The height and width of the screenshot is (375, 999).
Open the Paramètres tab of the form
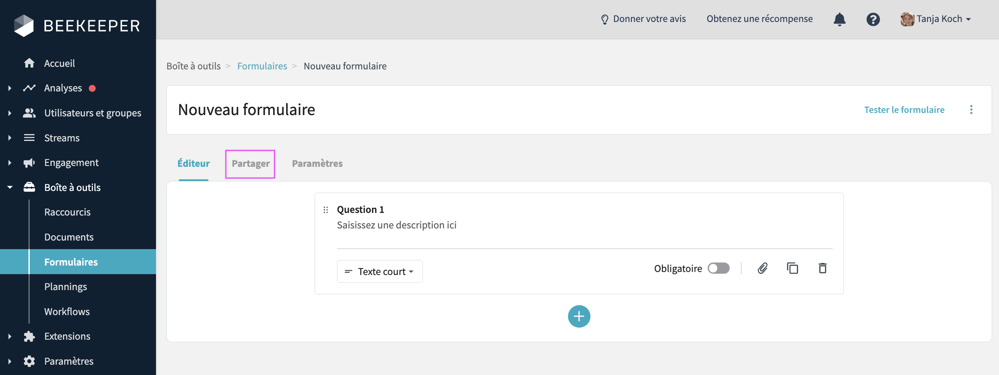[317, 164]
